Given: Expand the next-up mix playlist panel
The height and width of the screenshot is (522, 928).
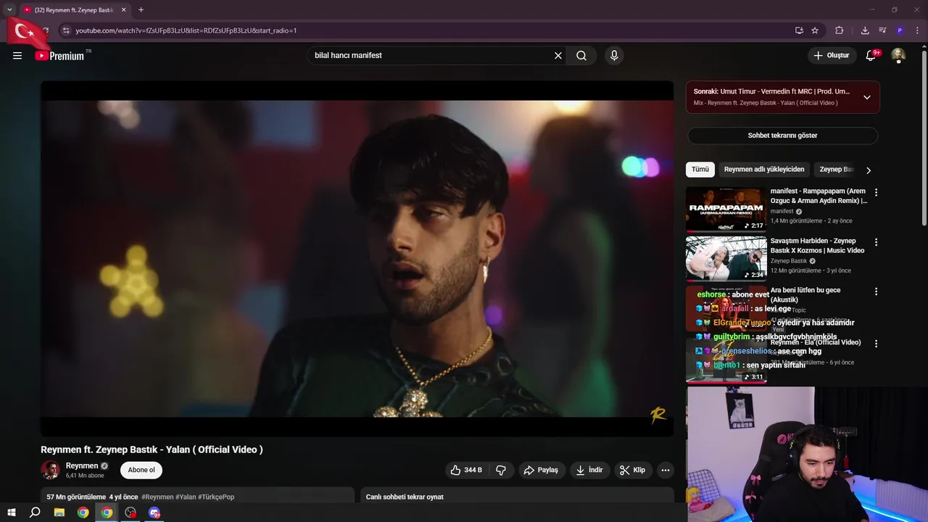Looking at the screenshot, I should coord(866,97).
